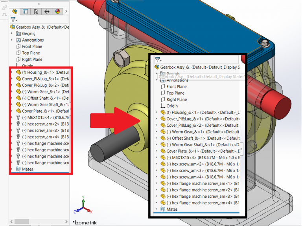Click the left panel filter search field
This screenshot has width=302, height=226.
click(x=42, y=20)
